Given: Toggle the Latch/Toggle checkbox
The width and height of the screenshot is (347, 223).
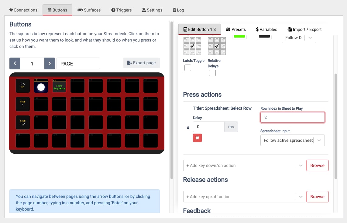Looking at the screenshot, I should tap(188, 68).
